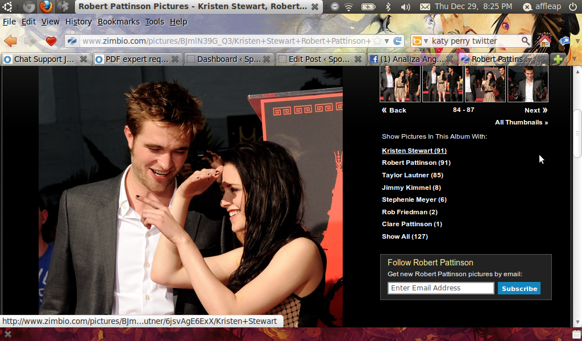Close the Edit Post tab
Screen dimensions: 582x341
point(358,59)
